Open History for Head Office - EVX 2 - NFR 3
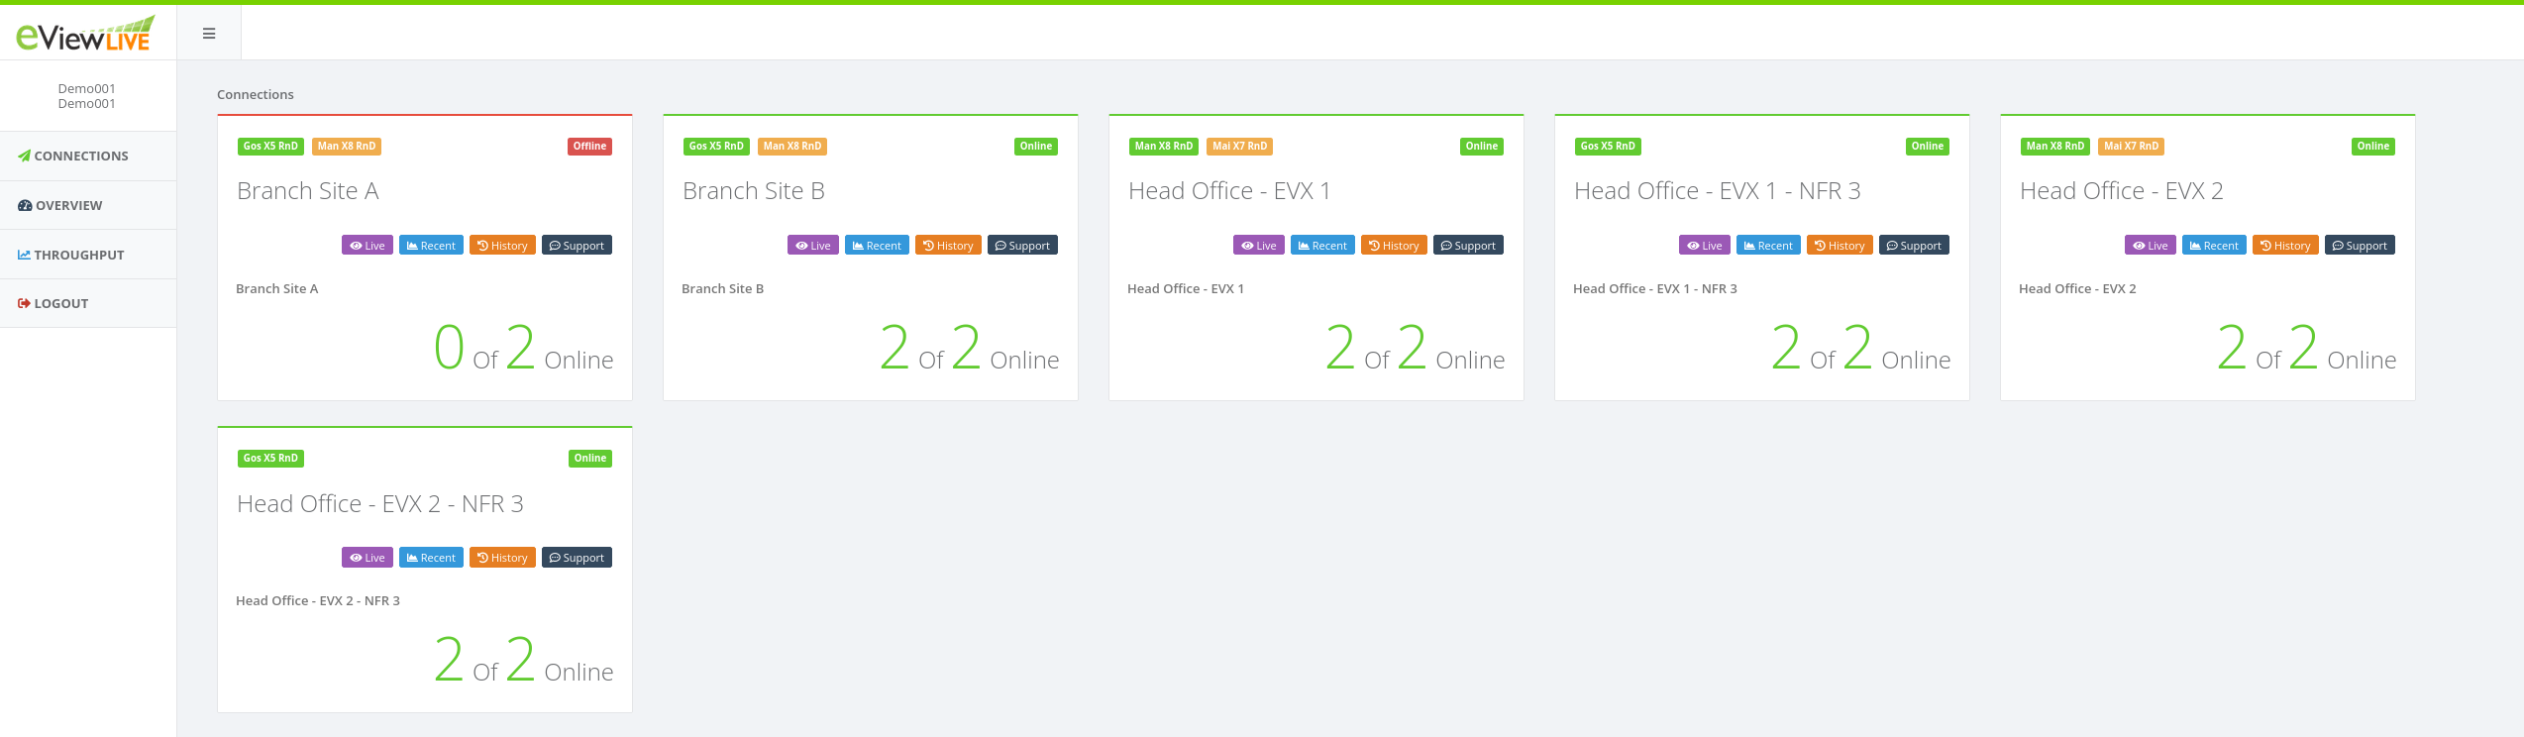The image size is (2524, 737). (x=502, y=558)
